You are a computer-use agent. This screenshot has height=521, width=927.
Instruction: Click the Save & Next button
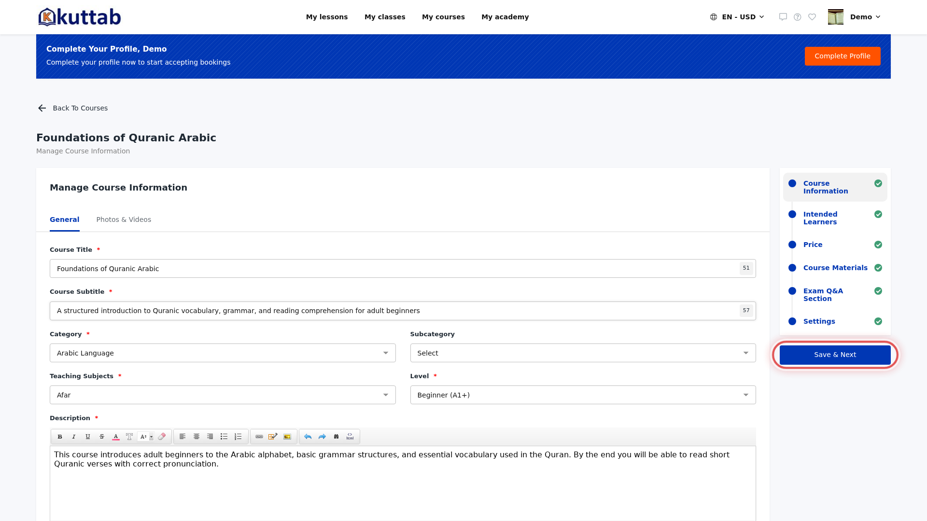835,355
